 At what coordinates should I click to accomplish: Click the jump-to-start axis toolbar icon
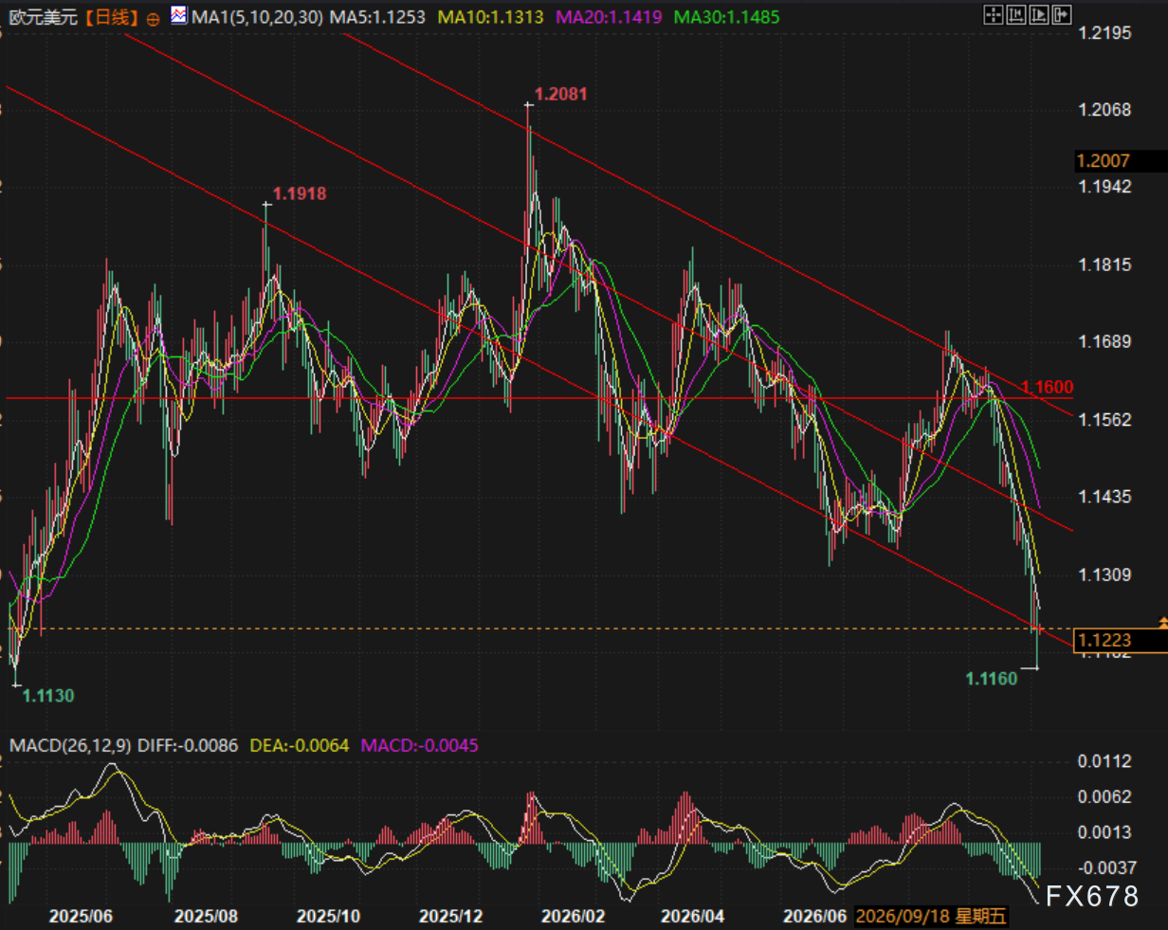coord(1016,14)
